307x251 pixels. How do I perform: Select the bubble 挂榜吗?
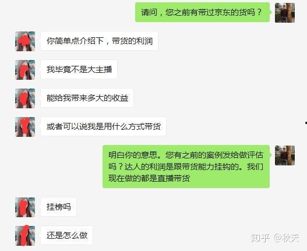(58, 207)
